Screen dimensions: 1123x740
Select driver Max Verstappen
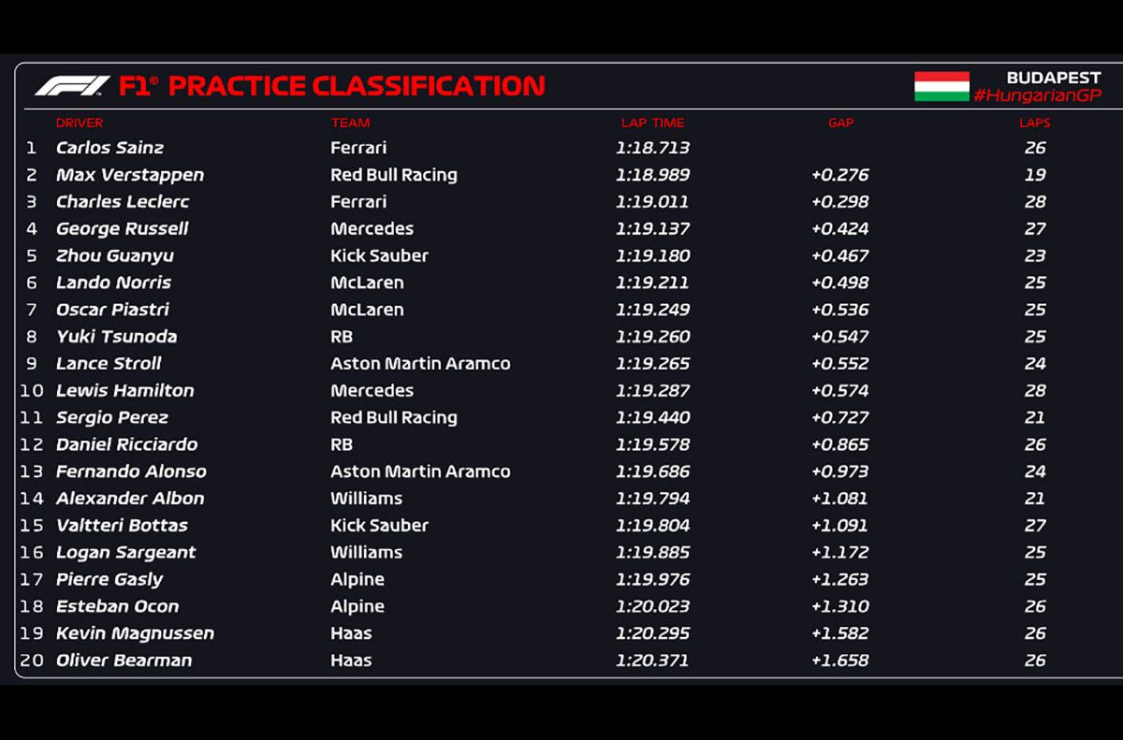click(129, 175)
